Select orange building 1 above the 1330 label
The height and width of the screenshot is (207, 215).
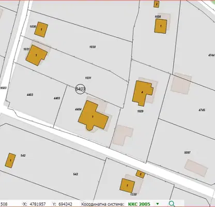click(x=127, y=186)
